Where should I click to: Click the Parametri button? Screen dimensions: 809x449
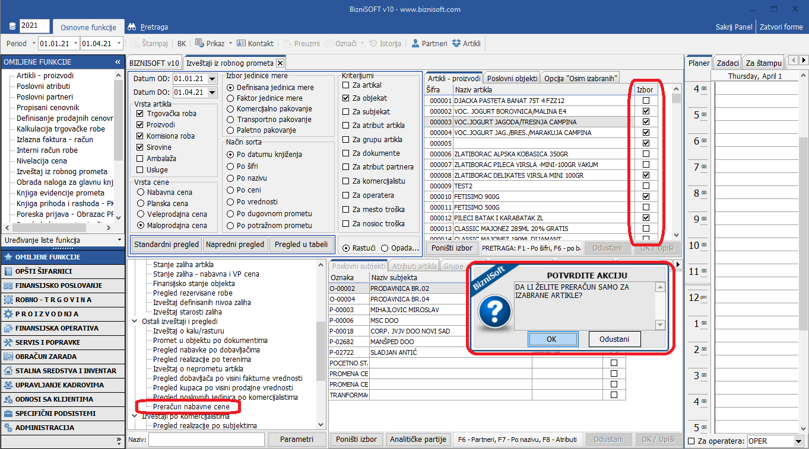point(297,439)
